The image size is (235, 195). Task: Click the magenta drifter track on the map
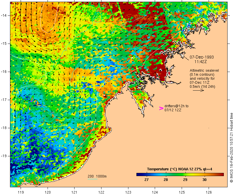(x=32, y=100)
